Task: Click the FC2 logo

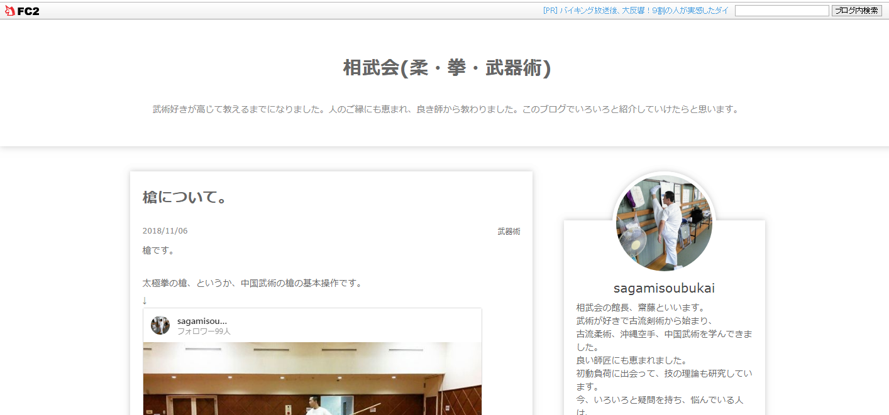Action: point(22,11)
